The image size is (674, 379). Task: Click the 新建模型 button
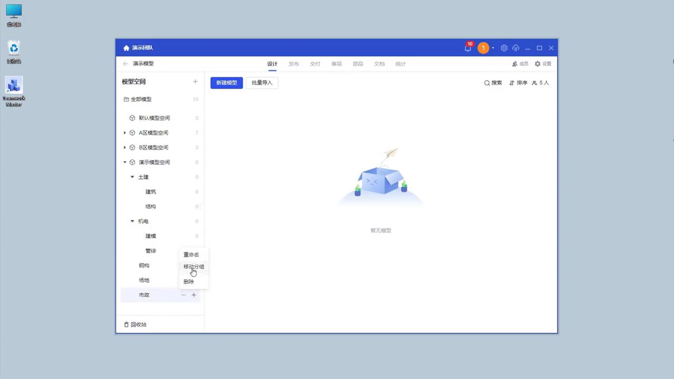pos(226,83)
